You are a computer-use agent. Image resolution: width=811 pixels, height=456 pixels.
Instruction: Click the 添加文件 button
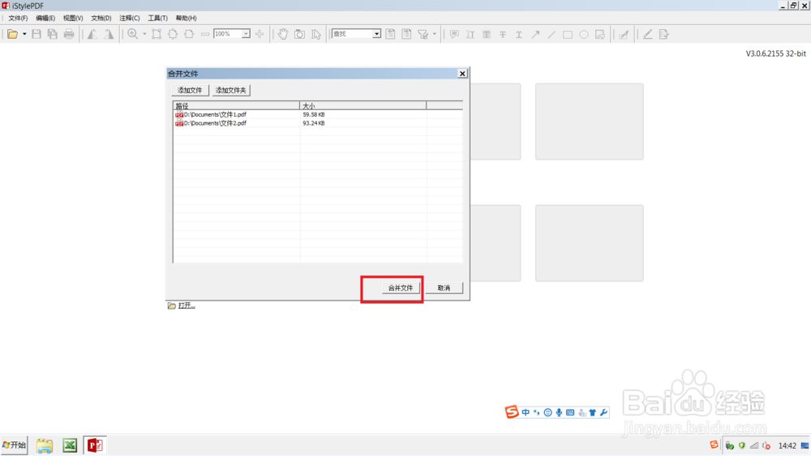click(190, 91)
